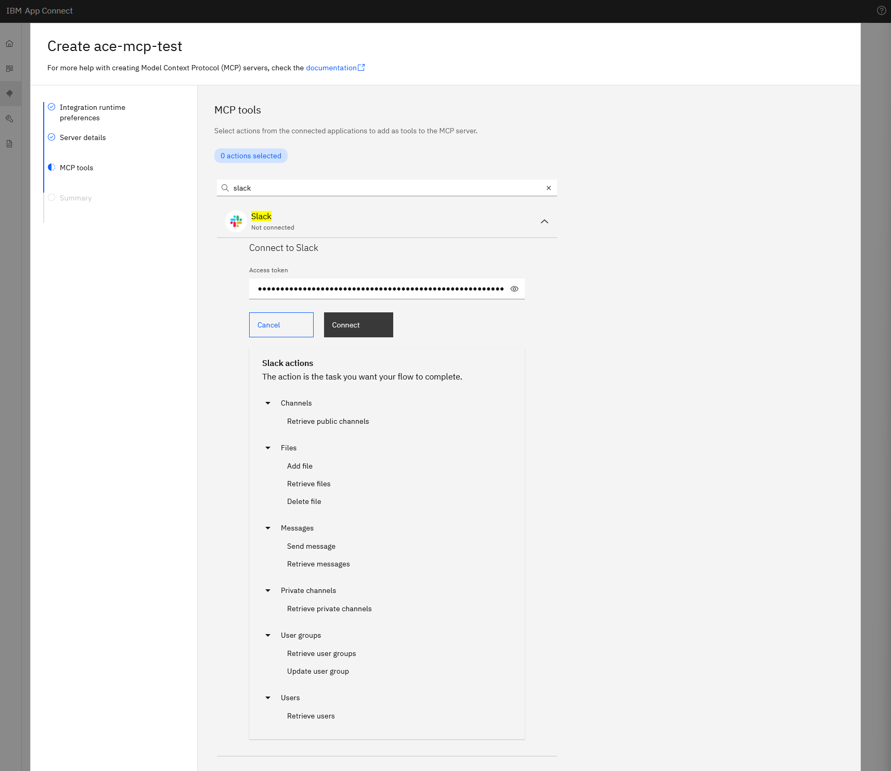Open the help question mark icon

[x=881, y=10]
